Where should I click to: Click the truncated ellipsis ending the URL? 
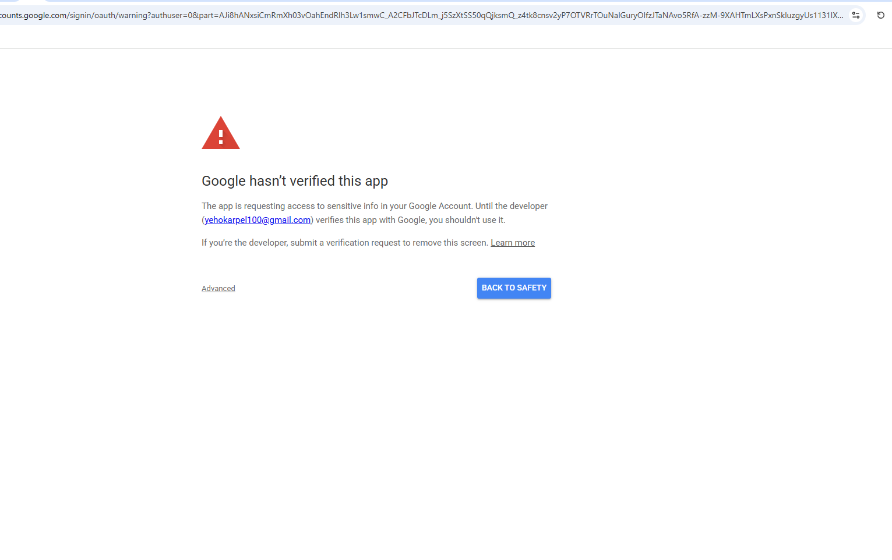pyautogui.click(x=838, y=15)
